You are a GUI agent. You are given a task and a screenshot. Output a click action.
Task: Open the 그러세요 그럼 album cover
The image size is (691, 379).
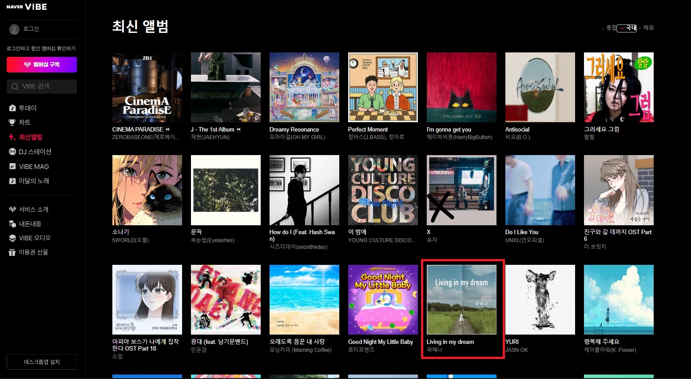point(619,87)
